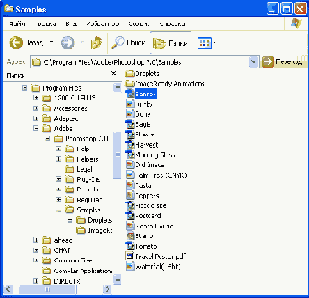Screen dimensions: 309x298
Task: Open the Вид menu
Action: click(71, 24)
